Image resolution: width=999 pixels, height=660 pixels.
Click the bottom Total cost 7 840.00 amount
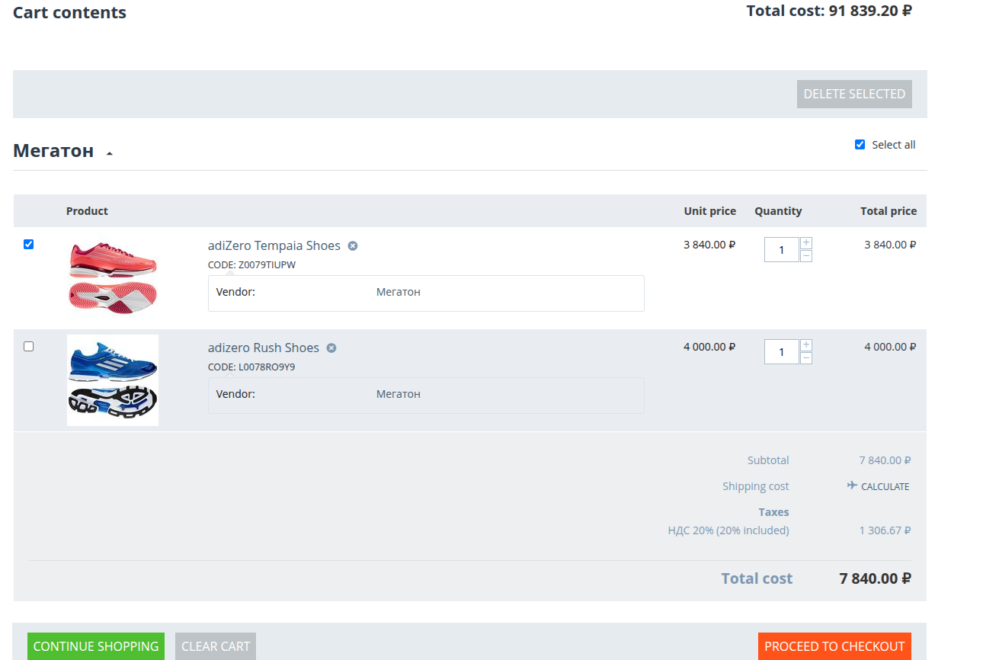(876, 578)
